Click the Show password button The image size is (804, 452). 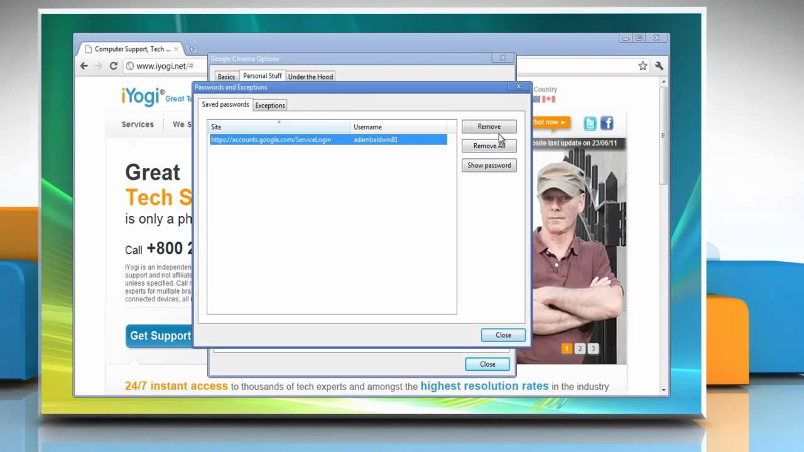point(489,165)
